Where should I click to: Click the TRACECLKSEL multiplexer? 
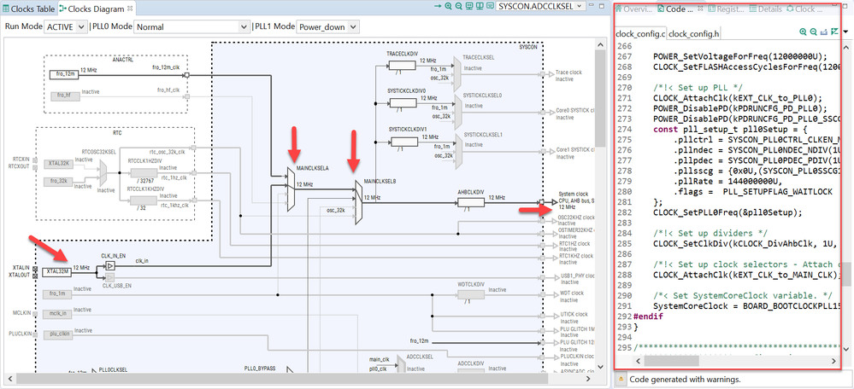pyautogui.click(x=457, y=74)
